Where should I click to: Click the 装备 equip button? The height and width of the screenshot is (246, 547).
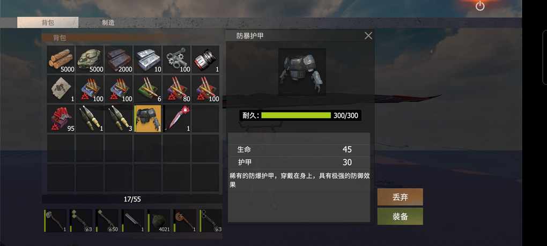[400, 217]
